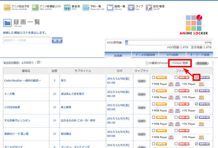Uncheck the MP4-HD box for このはな綺譚

[196, 104]
